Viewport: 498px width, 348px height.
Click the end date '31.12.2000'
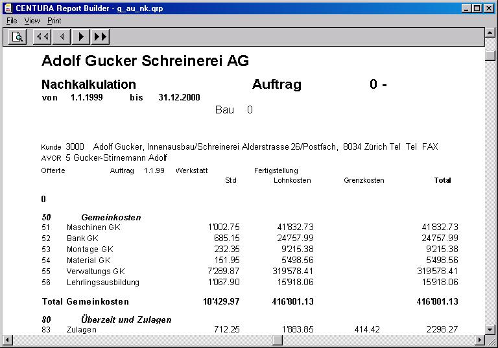click(179, 97)
